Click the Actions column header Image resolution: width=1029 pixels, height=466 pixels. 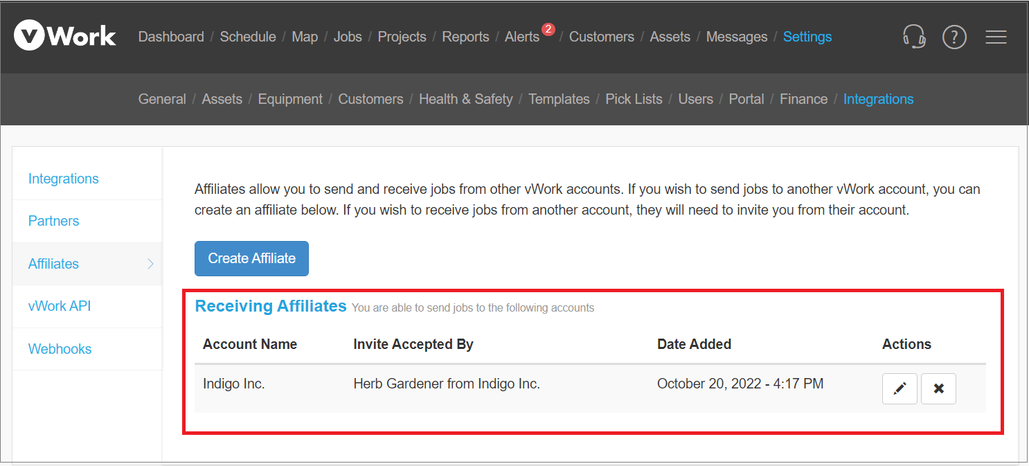906,344
